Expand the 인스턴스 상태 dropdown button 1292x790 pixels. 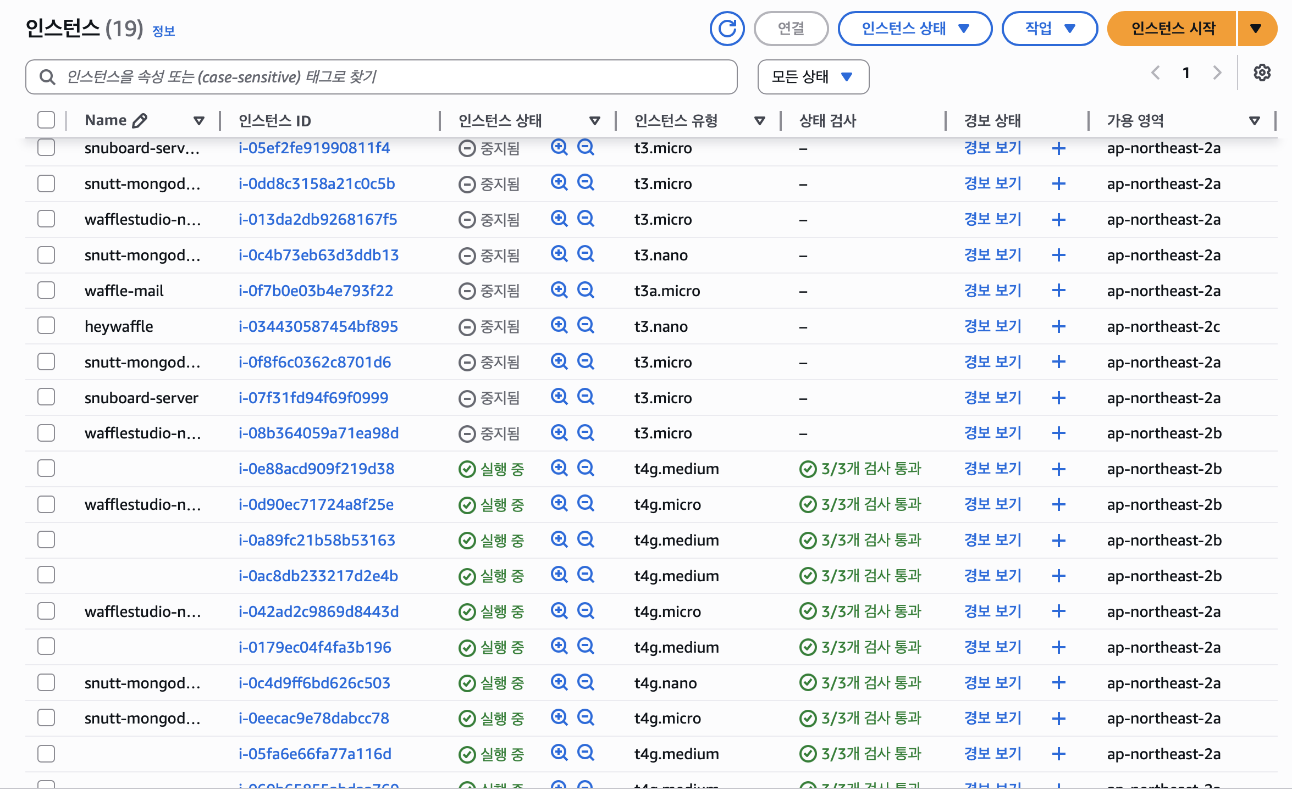coord(915,29)
